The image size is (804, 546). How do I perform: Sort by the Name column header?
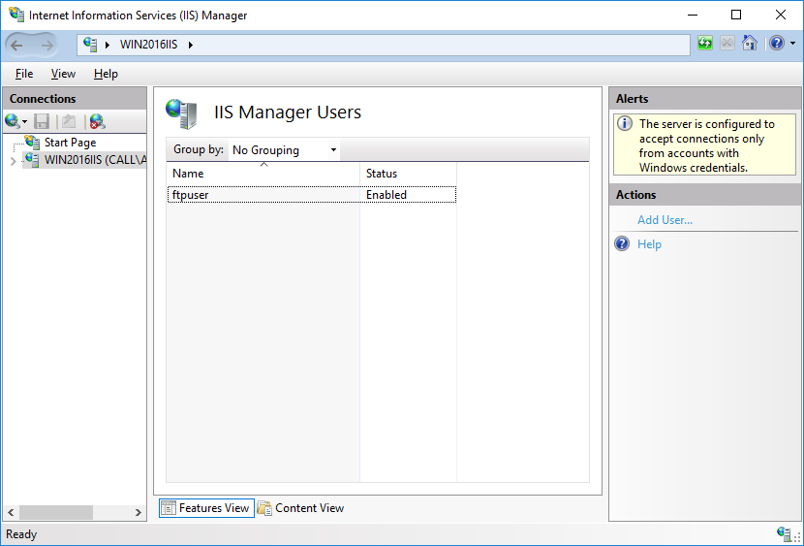(x=263, y=174)
